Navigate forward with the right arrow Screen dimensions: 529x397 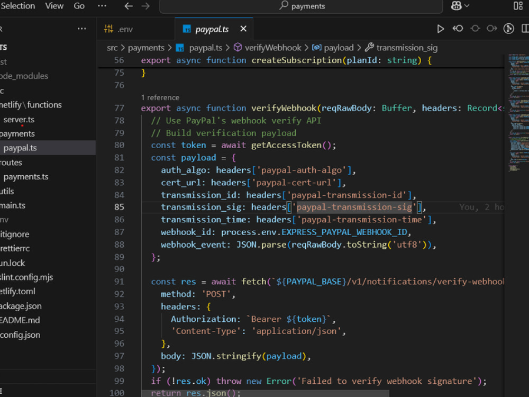[145, 6]
